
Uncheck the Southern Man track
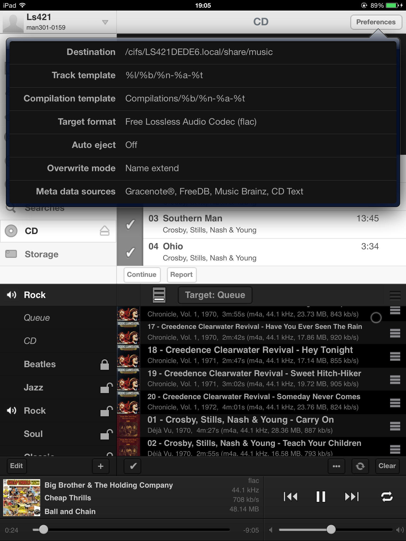[x=130, y=225]
